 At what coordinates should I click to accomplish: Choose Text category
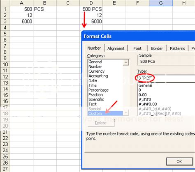tap(106, 104)
